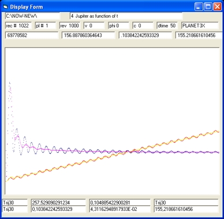Click the C:\NOW-NEW\ path field
Screen dimensions: 224x219
(32, 16)
